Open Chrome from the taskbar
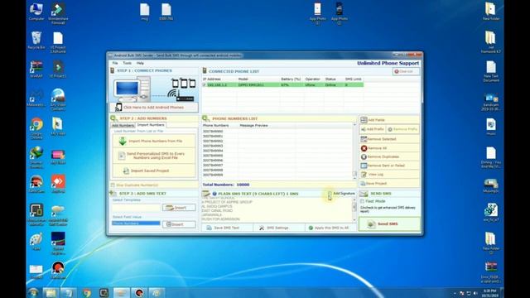Screen dimensions: 530x298 87,292
